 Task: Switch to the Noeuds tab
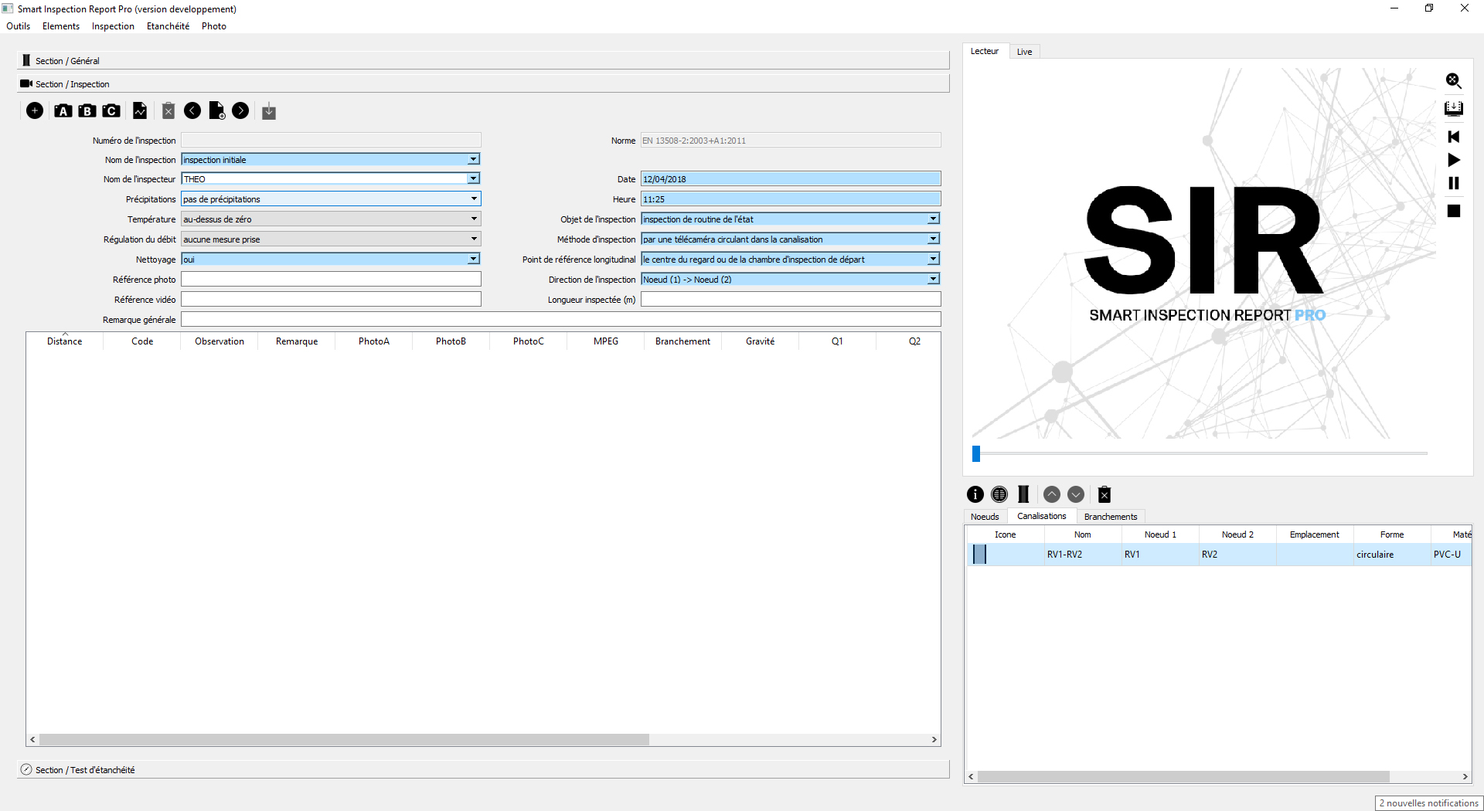pyautogui.click(x=985, y=517)
